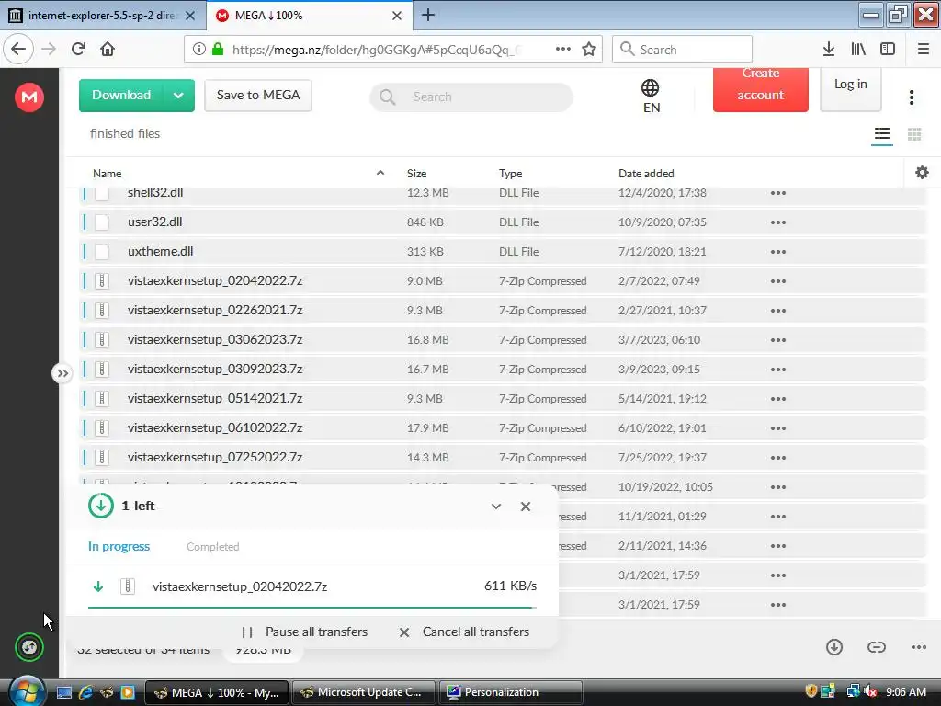Switch to Personalization taskbar window
Screen dimensions: 941x706
(x=511, y=692)
